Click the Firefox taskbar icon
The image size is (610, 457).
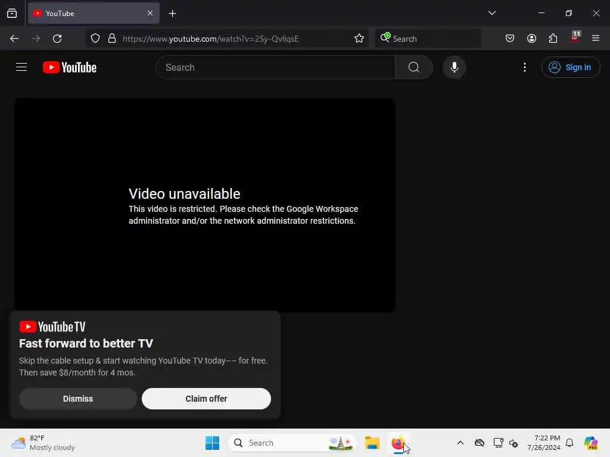pyautogui.click(x=397, y=443)
